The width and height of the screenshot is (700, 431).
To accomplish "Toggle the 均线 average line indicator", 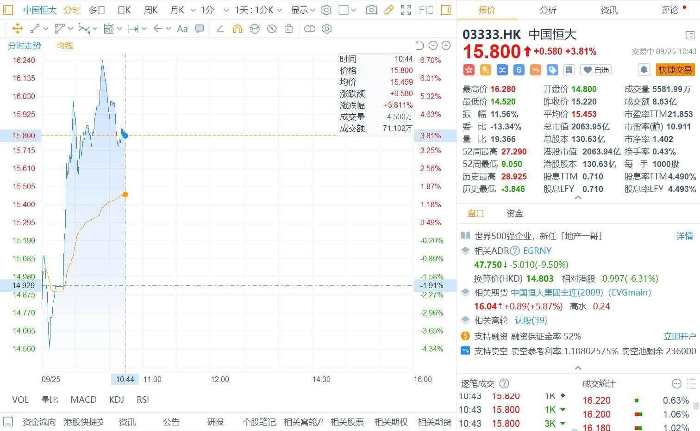I will [x=65, y=45].
